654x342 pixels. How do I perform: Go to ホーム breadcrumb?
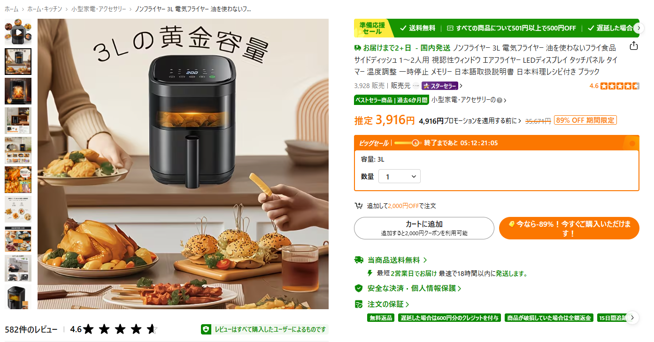[x=12, y=9]
